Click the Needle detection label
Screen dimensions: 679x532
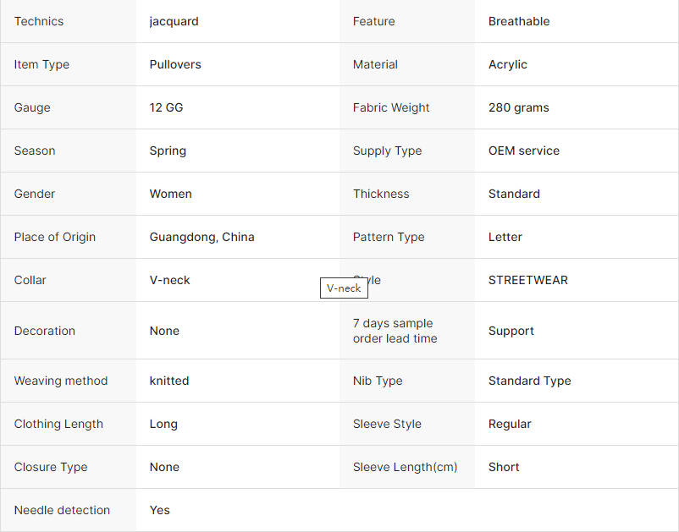click(x=62, y=510)
